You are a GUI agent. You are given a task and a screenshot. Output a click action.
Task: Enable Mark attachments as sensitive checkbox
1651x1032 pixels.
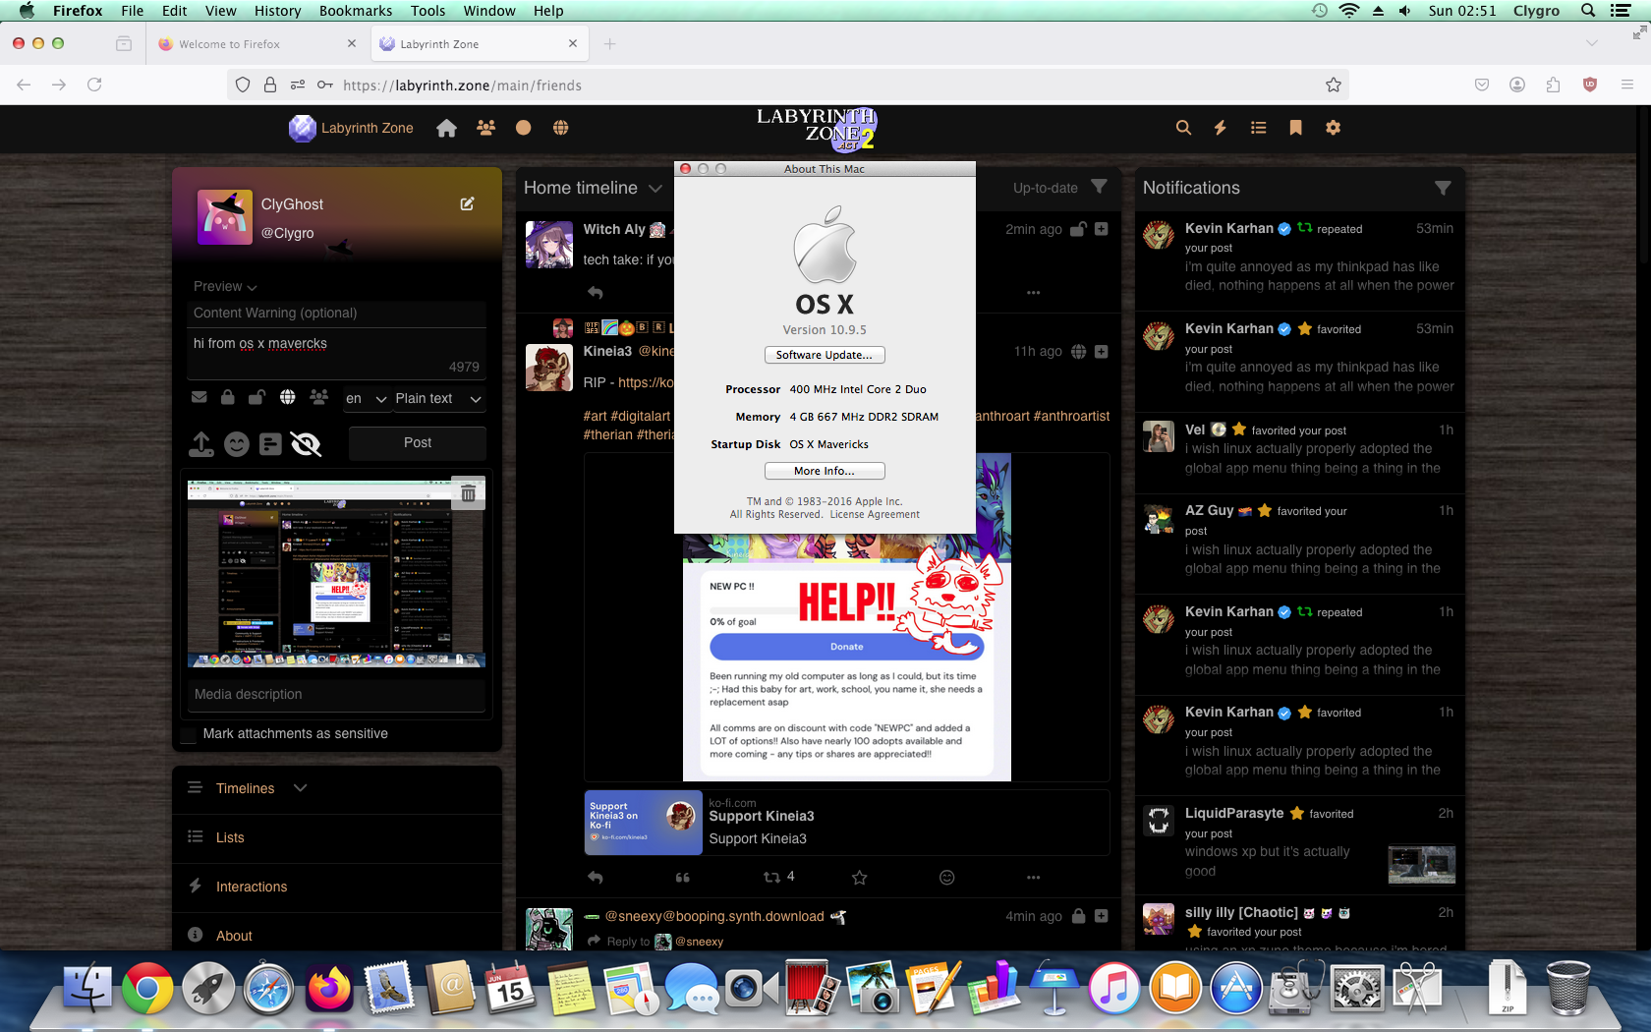coord(189,734)
